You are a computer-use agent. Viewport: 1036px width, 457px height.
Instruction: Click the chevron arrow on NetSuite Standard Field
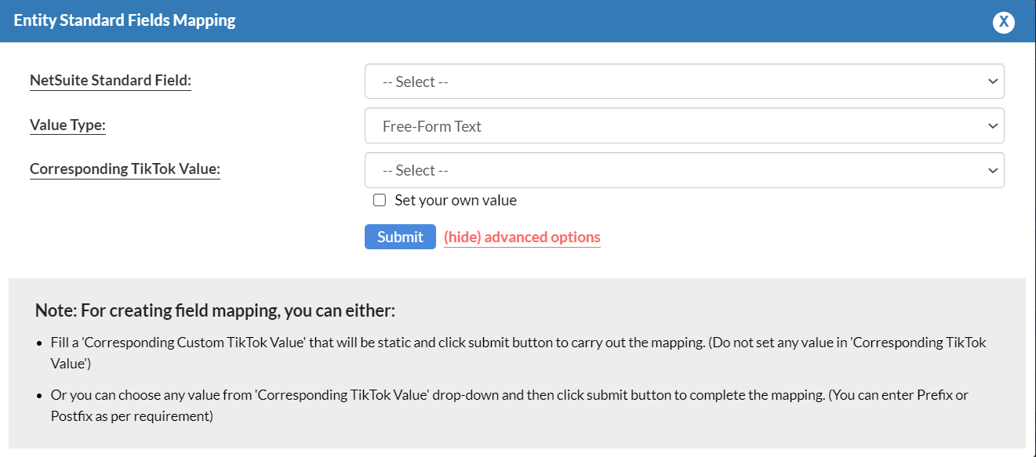click(x=992, y=82)
